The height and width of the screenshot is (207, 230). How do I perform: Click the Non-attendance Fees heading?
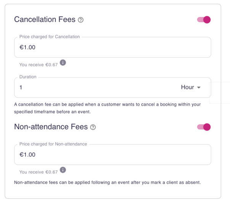click(x=51, y=127)
